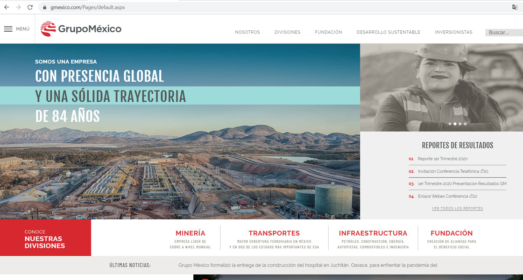The height and width of the screenshot is (280, 523).
Task: Select the second carousel dot
Action: click(455, 124)
